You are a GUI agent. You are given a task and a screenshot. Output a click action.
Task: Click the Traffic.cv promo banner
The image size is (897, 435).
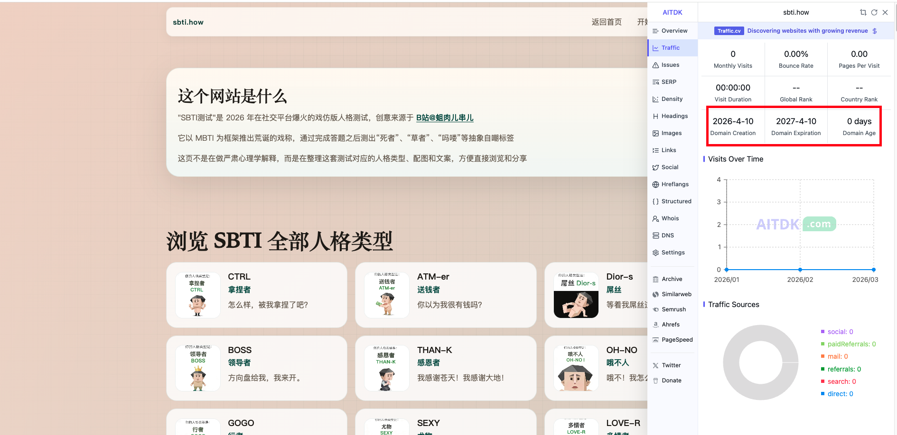[795, 31]
